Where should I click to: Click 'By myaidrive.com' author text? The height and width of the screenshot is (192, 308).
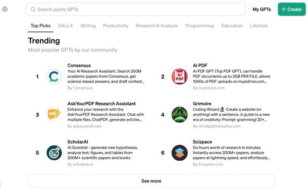[209, 88]
